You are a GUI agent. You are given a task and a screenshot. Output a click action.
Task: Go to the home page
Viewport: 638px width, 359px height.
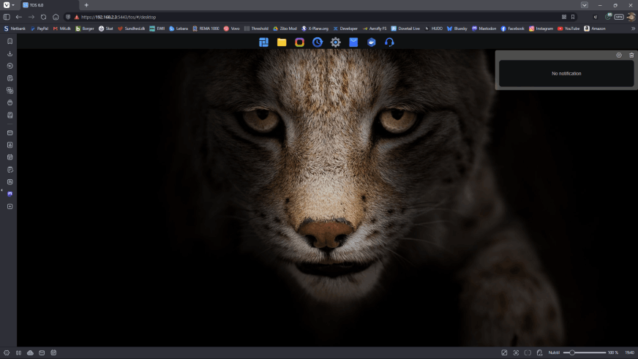click(56, 17)
